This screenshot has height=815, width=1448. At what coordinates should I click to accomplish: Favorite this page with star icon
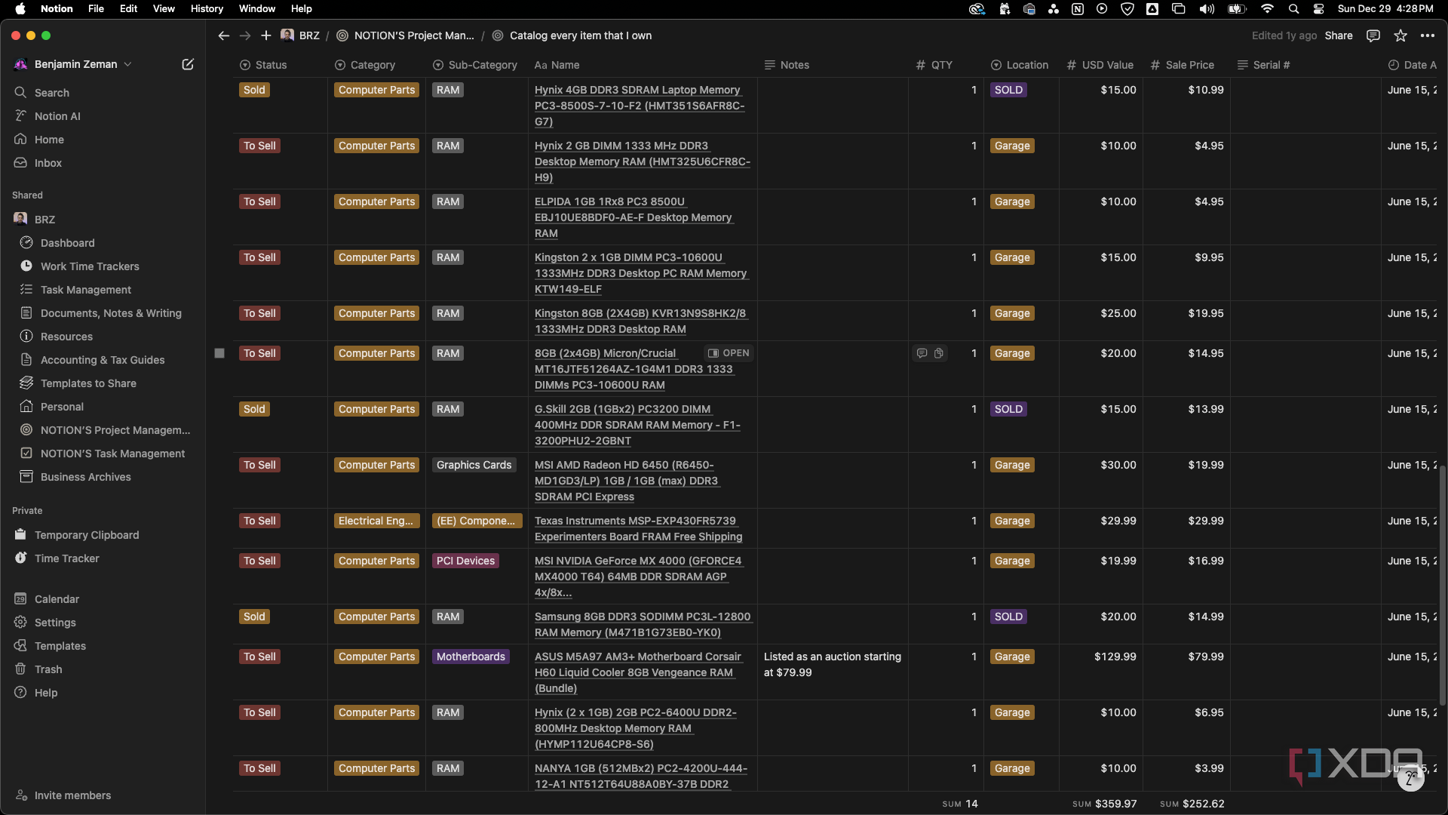pos(1400,35)
